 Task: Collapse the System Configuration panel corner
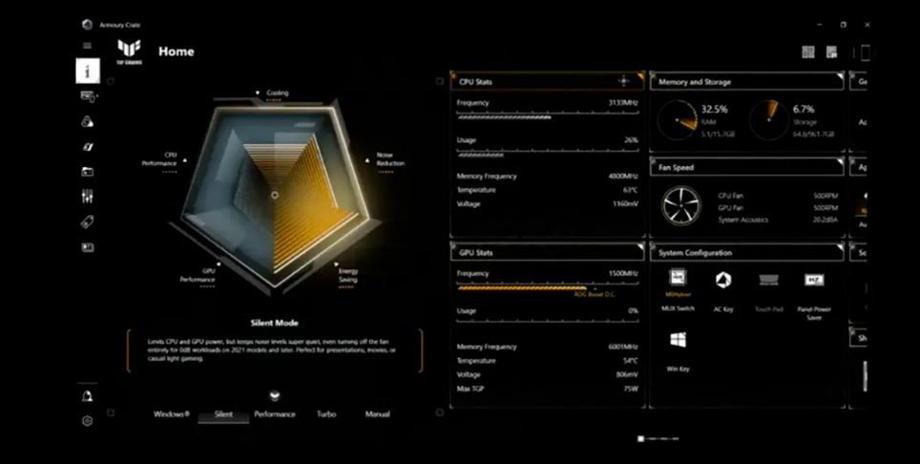coord(841,247)
